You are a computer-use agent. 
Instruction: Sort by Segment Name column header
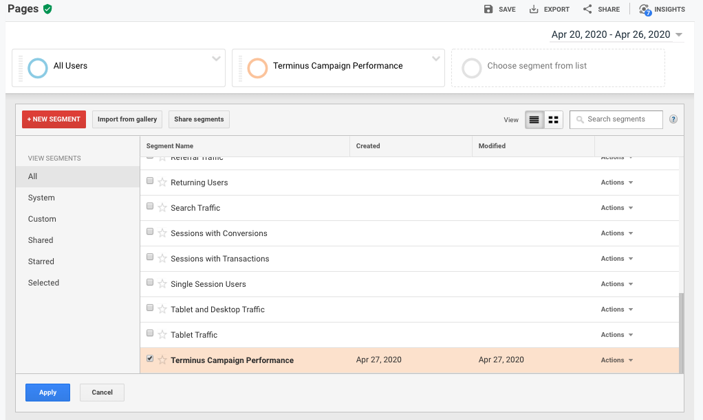point(245,146)
